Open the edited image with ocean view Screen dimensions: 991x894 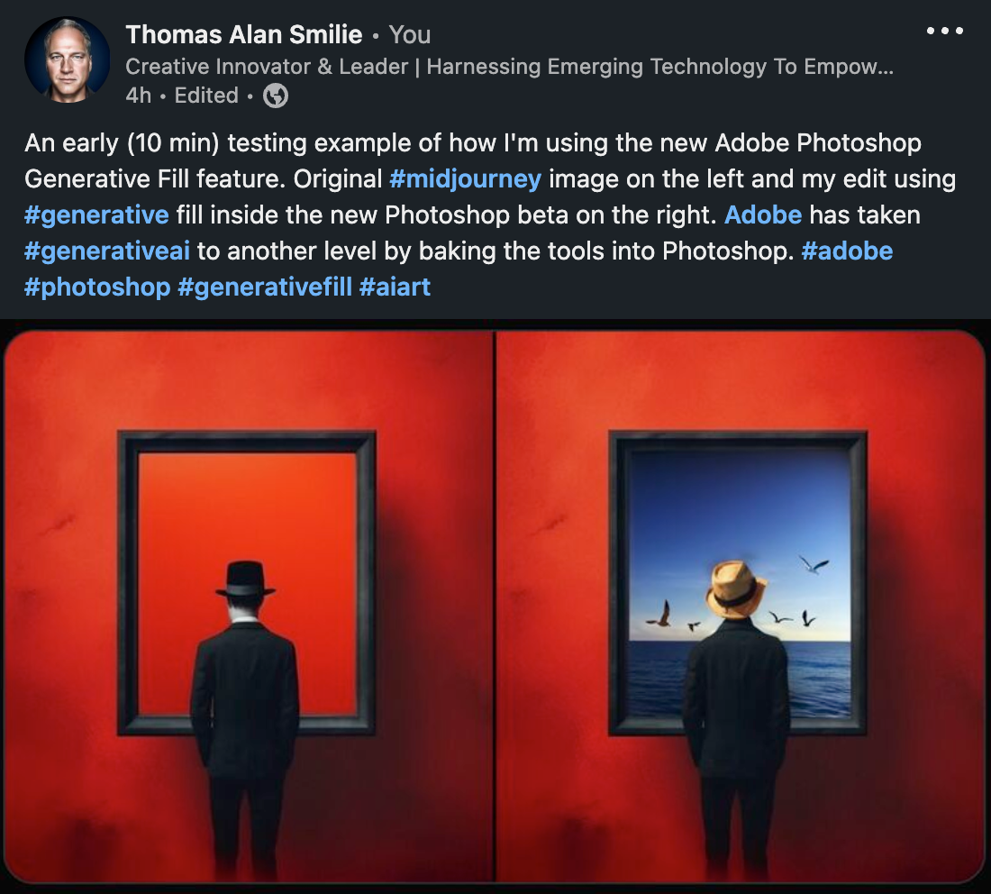tap(741, 605)
